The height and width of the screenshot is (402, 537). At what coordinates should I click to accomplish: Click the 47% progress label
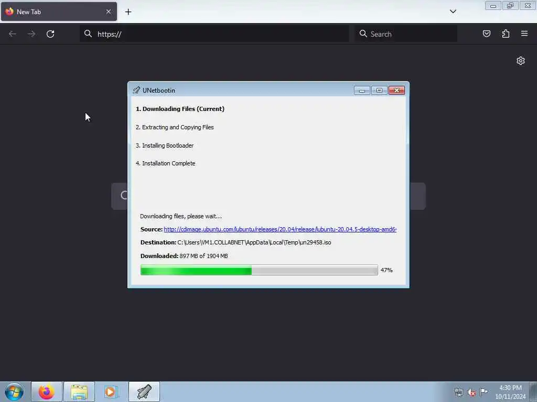(386, 270)
